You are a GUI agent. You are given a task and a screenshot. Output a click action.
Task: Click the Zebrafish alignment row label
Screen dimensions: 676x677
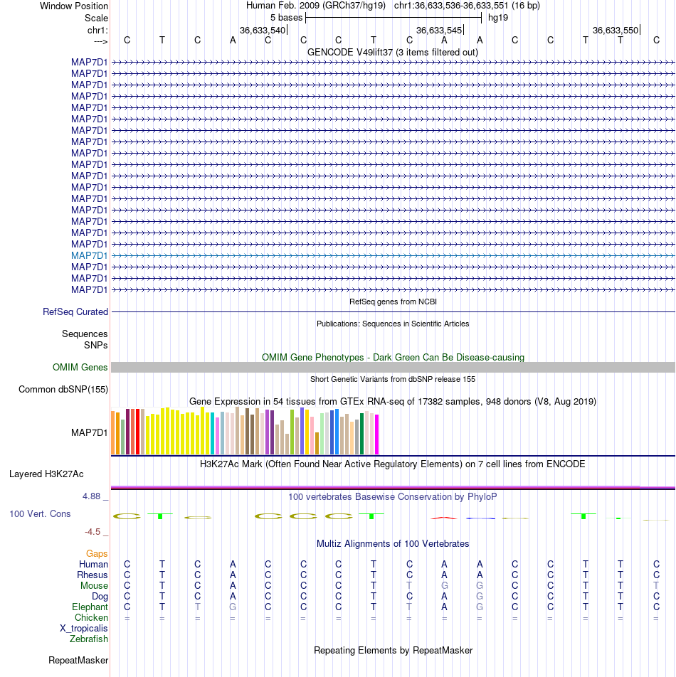point(89,639)
